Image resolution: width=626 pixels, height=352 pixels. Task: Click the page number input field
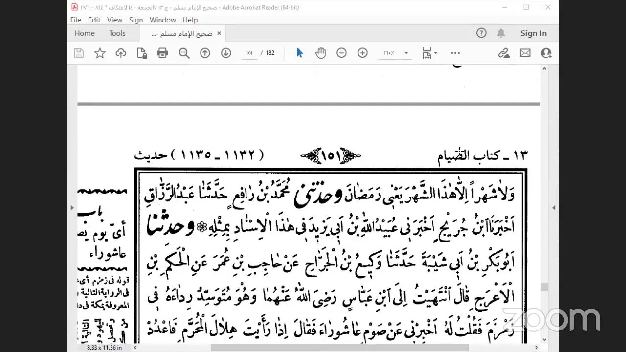coord(249,53)
